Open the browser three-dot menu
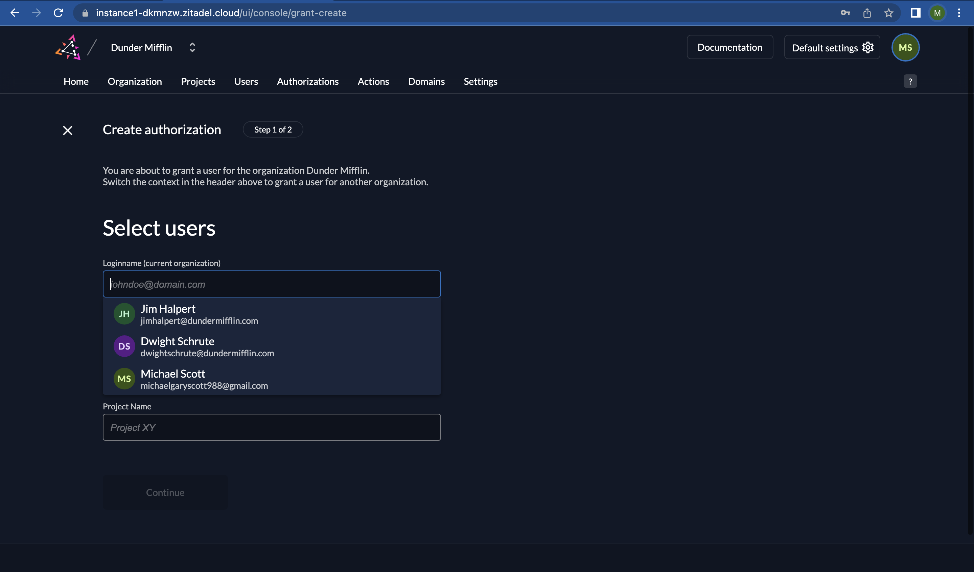The image size is (974, 572). pos(959,13)
